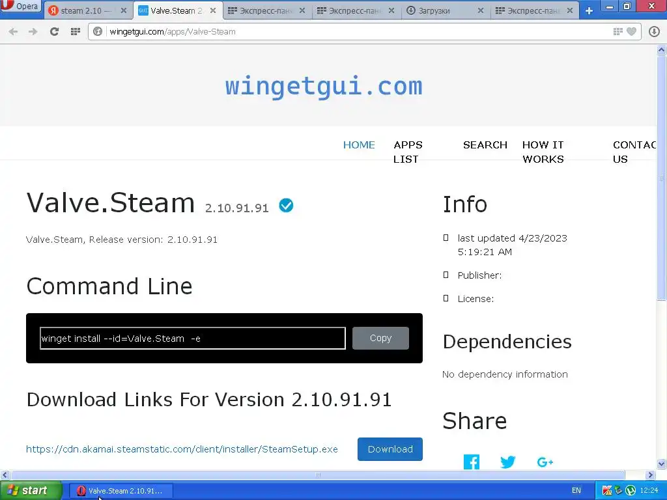Click the EN language indicator
Screen dimensions: 667x500
(x=576, y=491)
